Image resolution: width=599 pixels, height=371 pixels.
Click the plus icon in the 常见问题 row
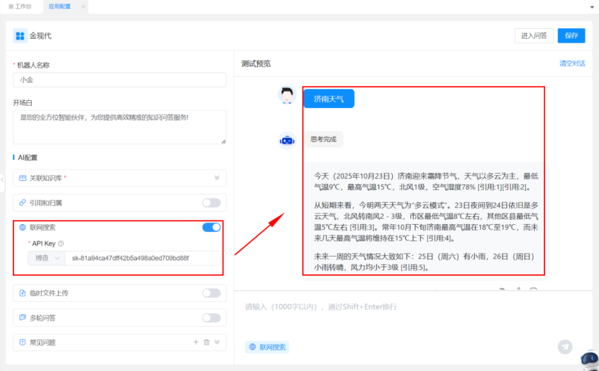(196, 342)
